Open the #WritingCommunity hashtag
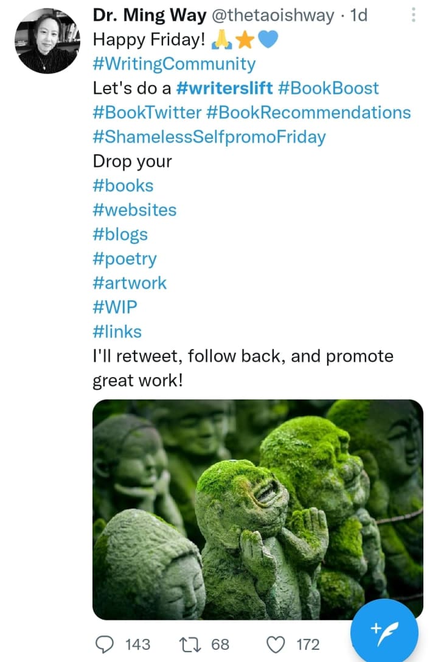Image resolution: width=438 pixels, height=662 pixels. point(174,64)
